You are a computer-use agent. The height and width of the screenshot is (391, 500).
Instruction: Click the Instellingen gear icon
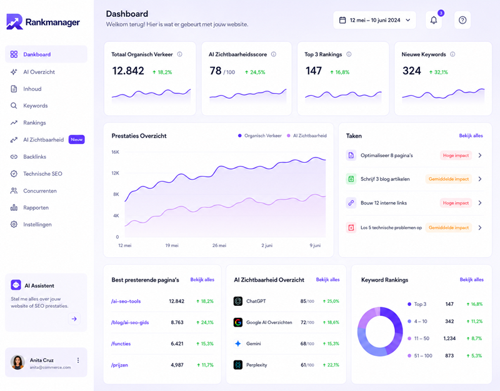click(x=14, y=225)
